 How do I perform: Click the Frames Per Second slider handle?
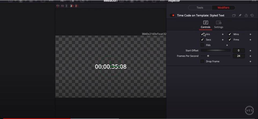[x=208, y=56]
